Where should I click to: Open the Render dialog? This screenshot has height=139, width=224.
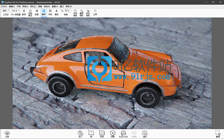click(x=145, y=134)
